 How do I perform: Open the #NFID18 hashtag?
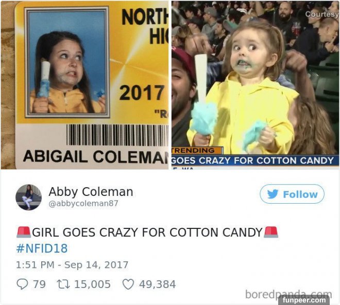pos(42,248)
